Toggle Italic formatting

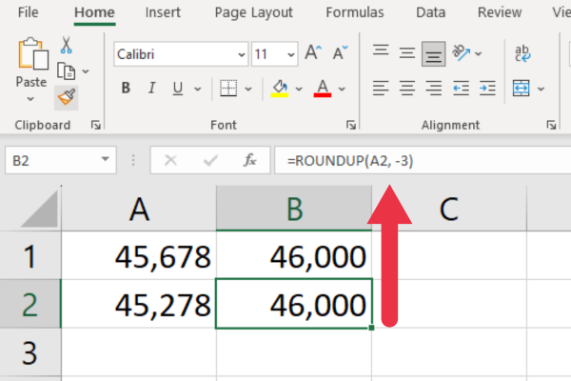152,89
